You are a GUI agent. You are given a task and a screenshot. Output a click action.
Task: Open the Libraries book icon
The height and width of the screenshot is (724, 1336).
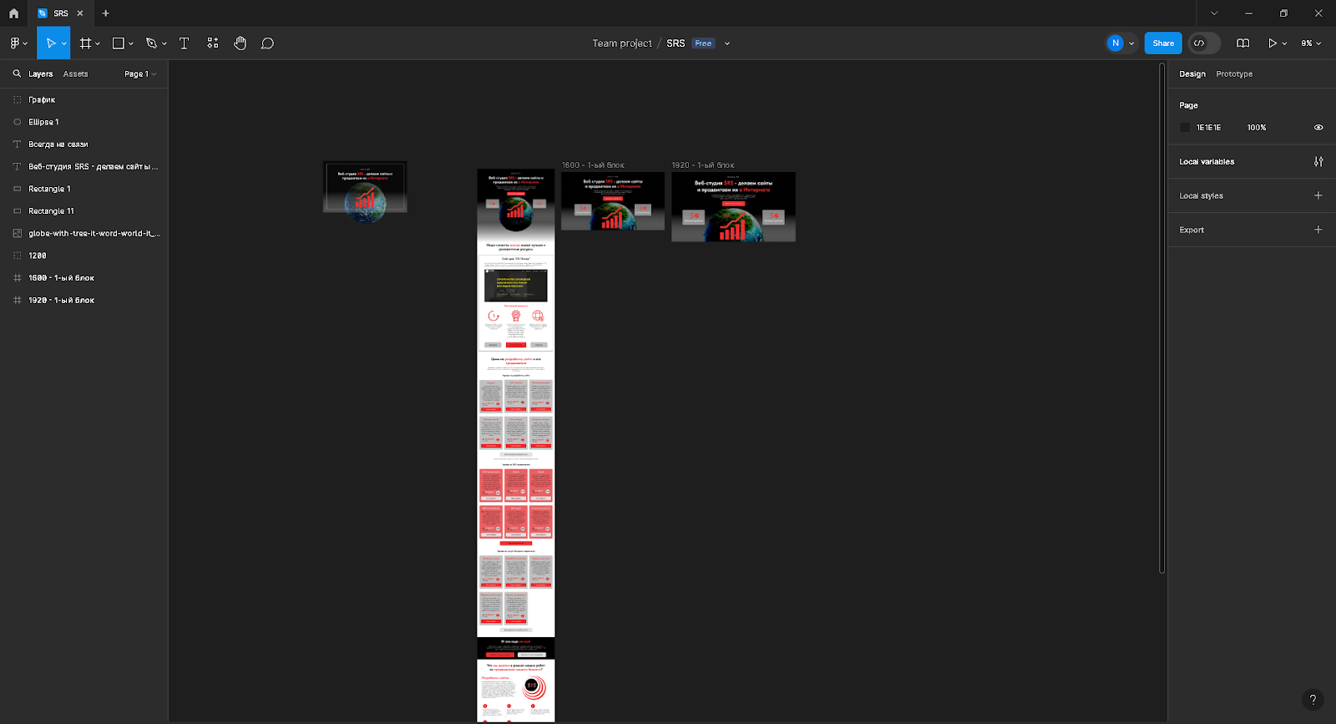[x=1242, y=43]
